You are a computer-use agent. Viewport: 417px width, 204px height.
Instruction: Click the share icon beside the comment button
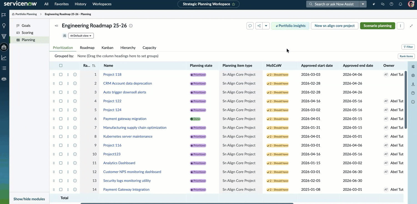(x=259, y=26)
